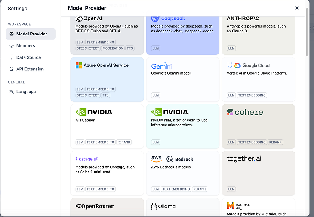The image size is (314, 217).
Task: Click the Mistral AI logo
Action: [238, 206]
